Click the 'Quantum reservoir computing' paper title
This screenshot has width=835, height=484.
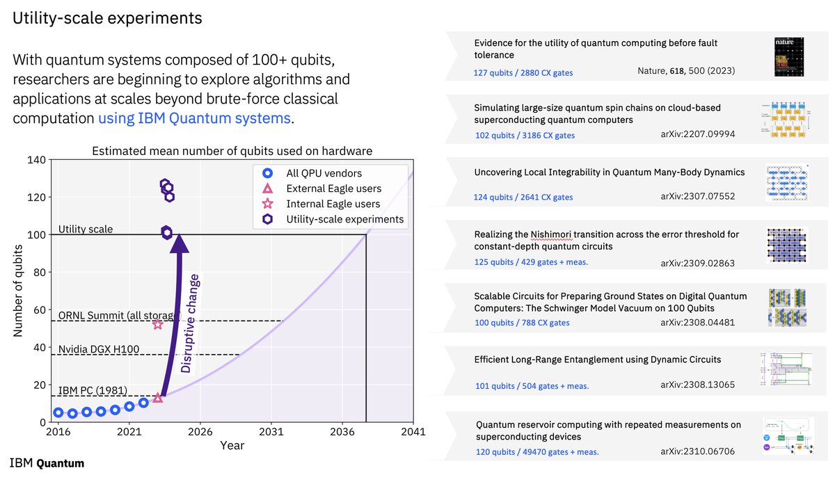click(609, 430)
